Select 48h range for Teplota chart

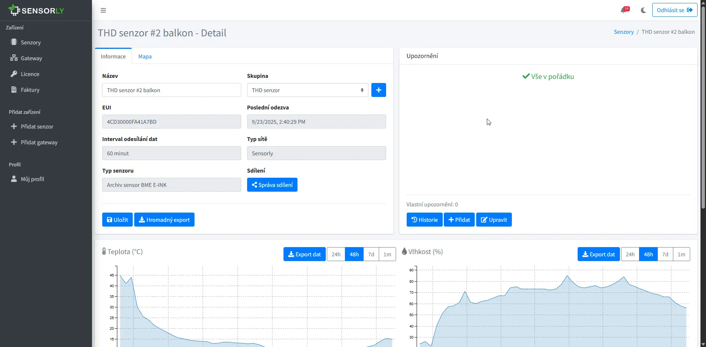pyautogui.click(x=354, y=254)
